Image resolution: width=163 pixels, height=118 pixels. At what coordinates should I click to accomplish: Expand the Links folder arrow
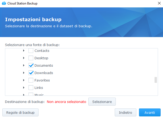[x=24, y=88]
